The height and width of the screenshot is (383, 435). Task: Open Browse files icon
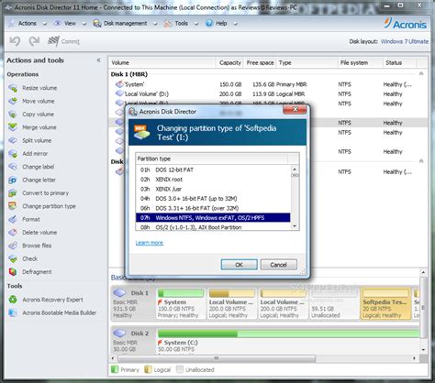pyautogui.click(x=13, y=246)
